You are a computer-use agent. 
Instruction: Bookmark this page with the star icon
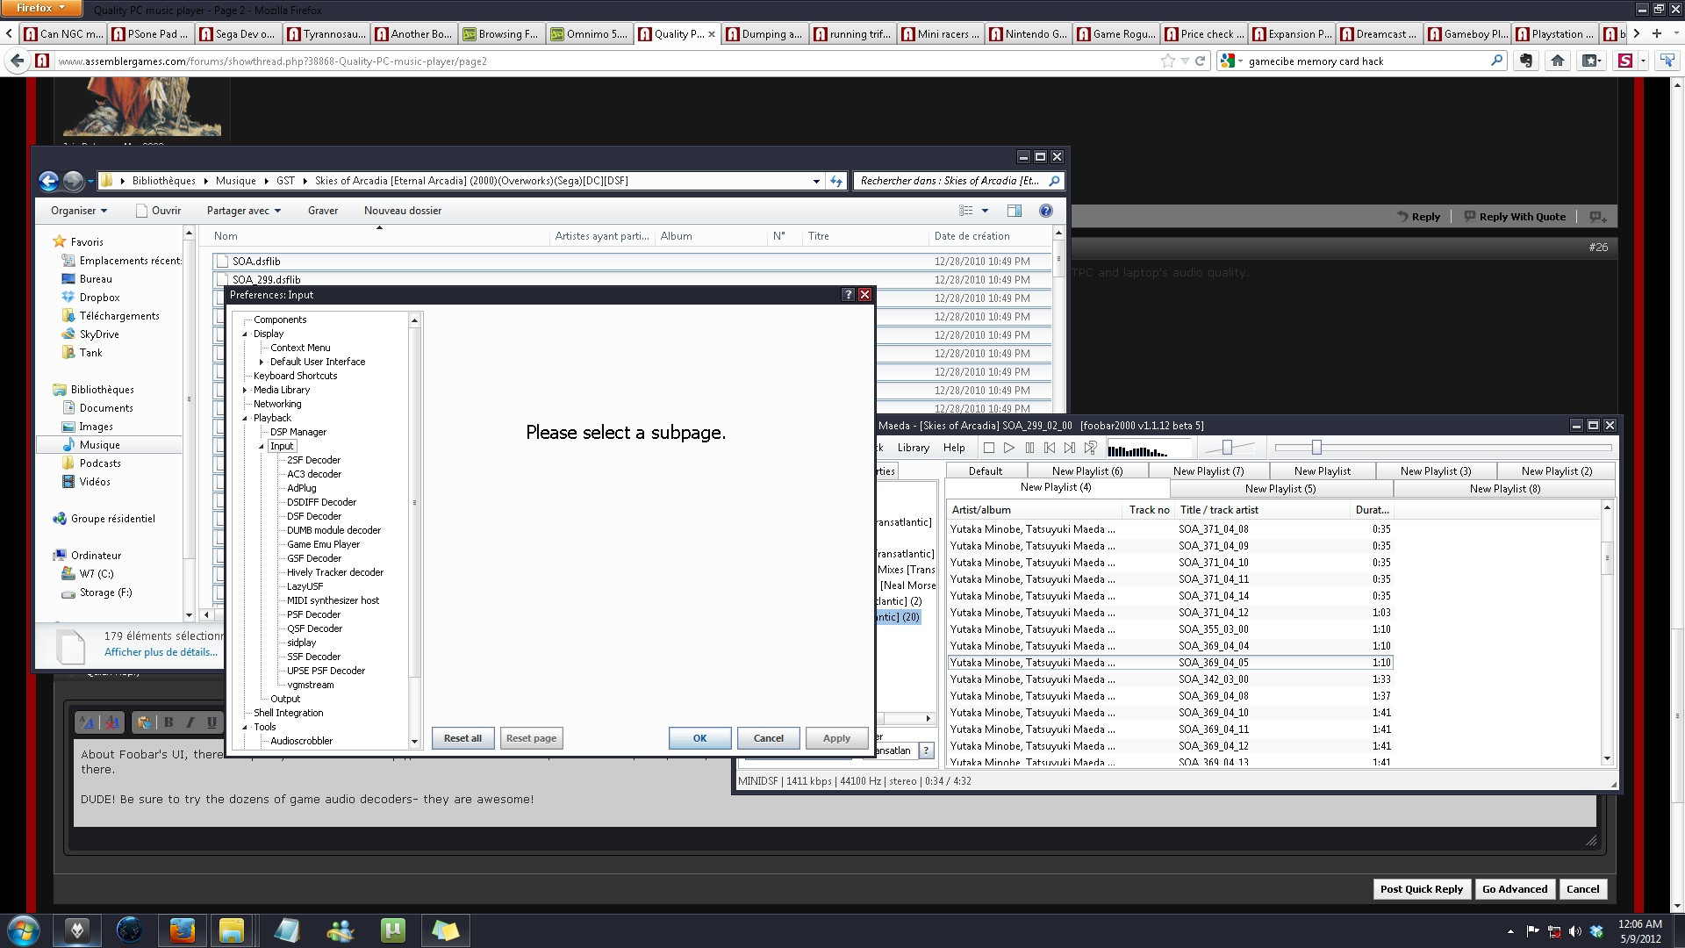1167,61
